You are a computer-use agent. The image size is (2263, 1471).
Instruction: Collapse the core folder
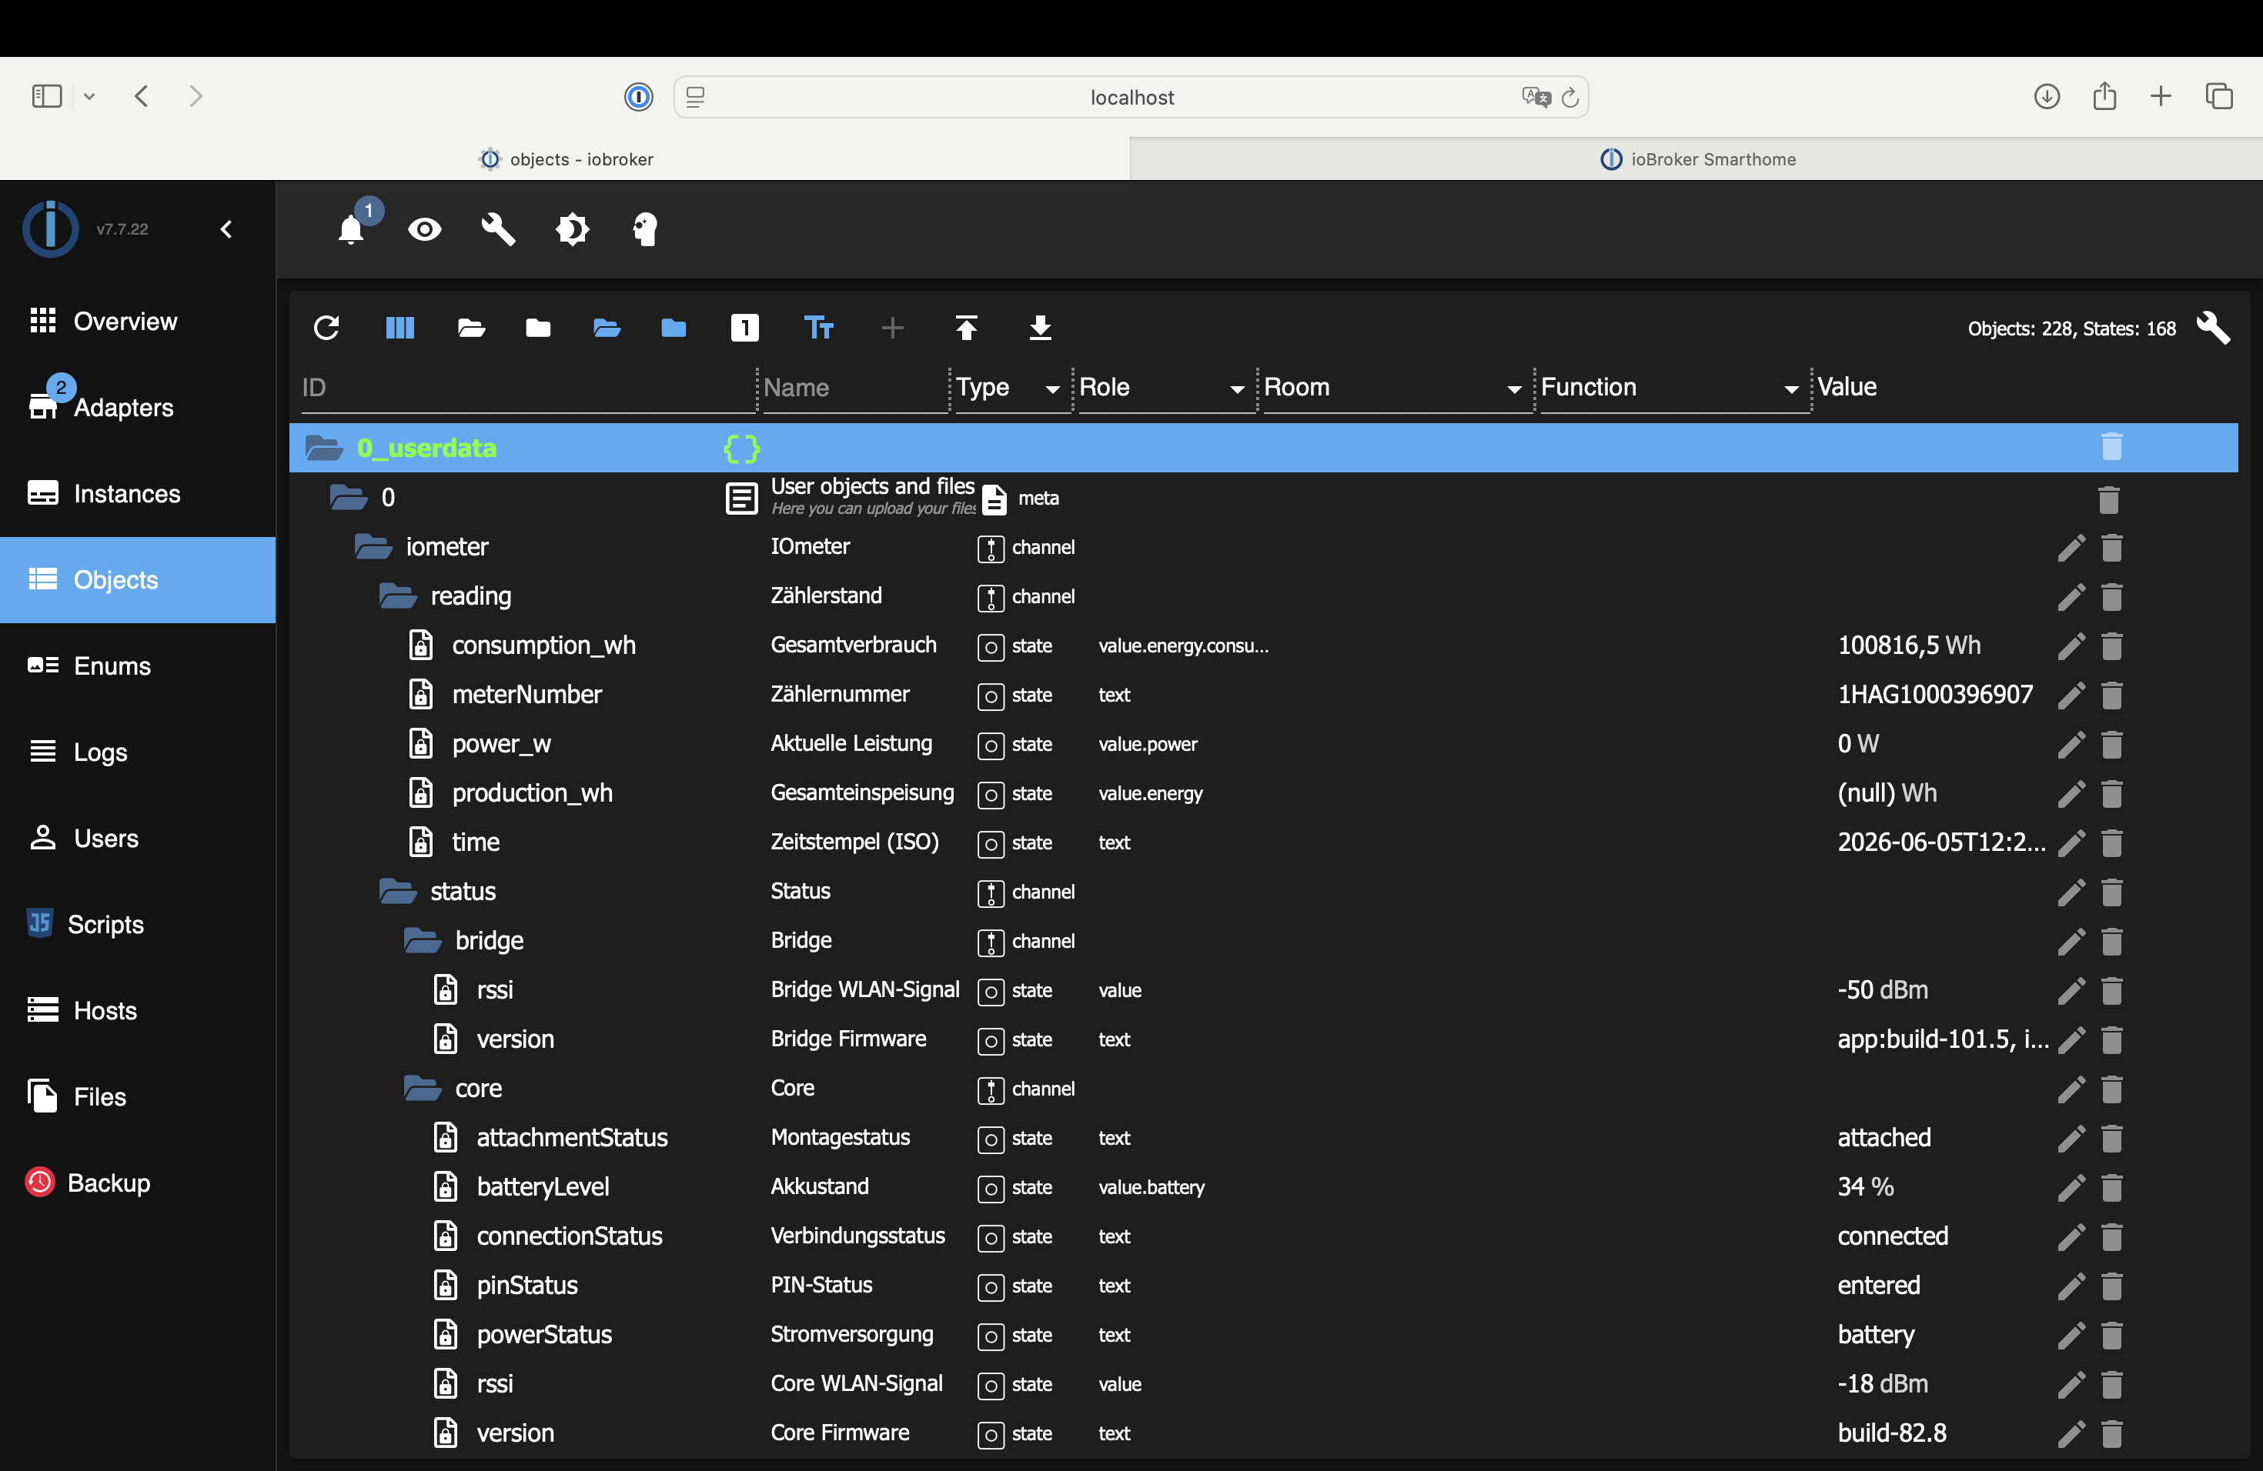423,1088
